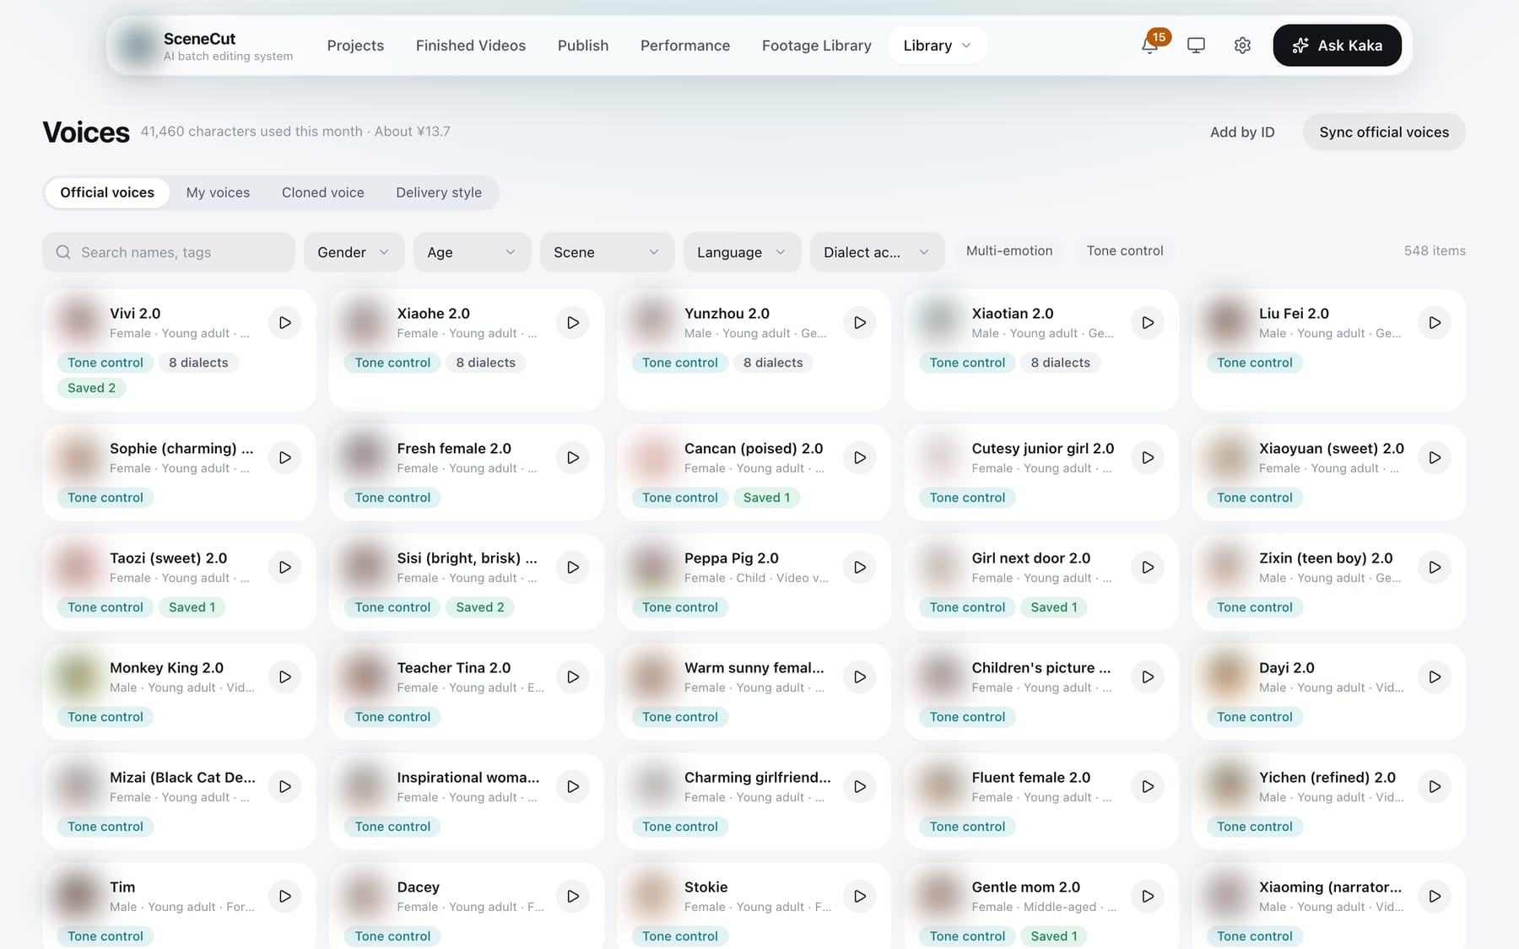This screenshot has height=949, width=1519.
Task: Open the Language filter dropdown
Action: pos(742,252)
